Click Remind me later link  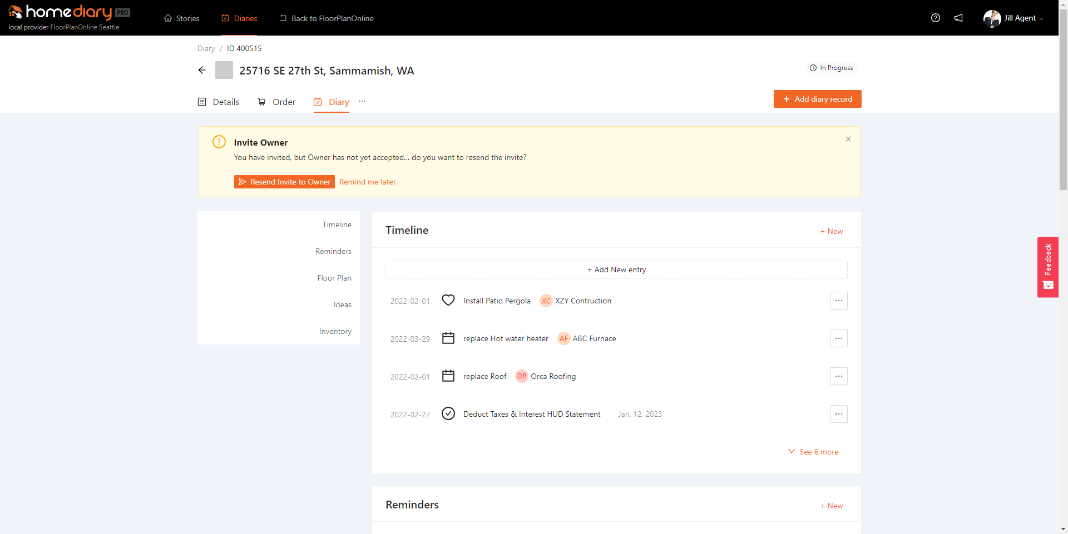pos(368,182)
